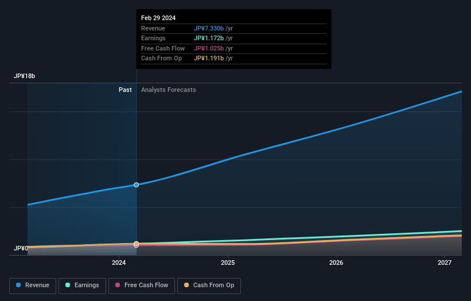Click the Feb 29 2024 tooltip date

click(x=158, y=18)
